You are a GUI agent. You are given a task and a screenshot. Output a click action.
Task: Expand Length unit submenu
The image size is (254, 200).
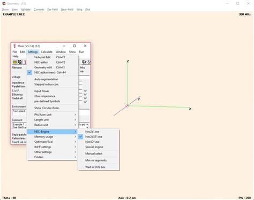pyautogui.click(x=53, y=120)
